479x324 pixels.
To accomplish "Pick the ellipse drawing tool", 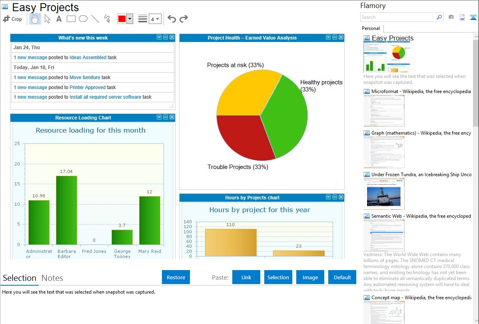I will (x=83, y=19).
